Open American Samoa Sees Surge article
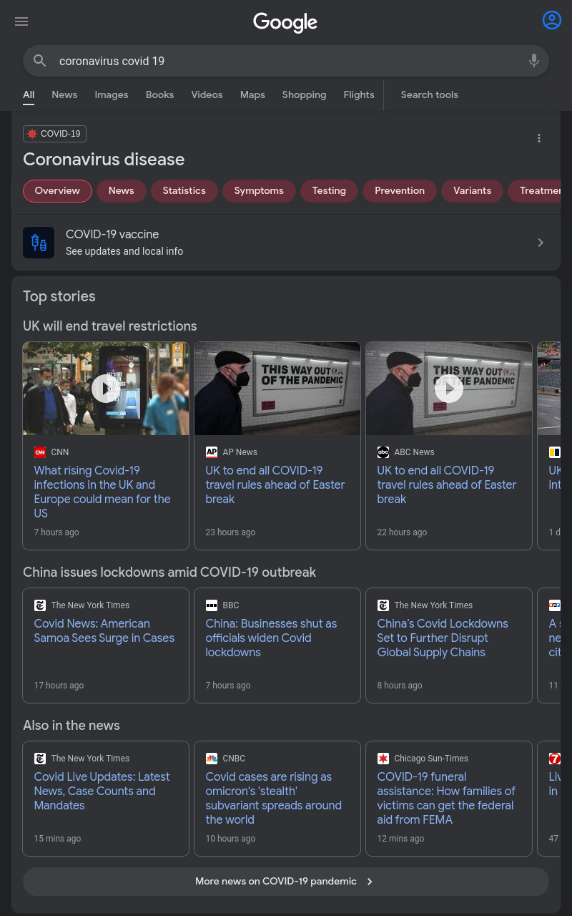This screenshot has height=916, width=572. [x=104, y=630]
